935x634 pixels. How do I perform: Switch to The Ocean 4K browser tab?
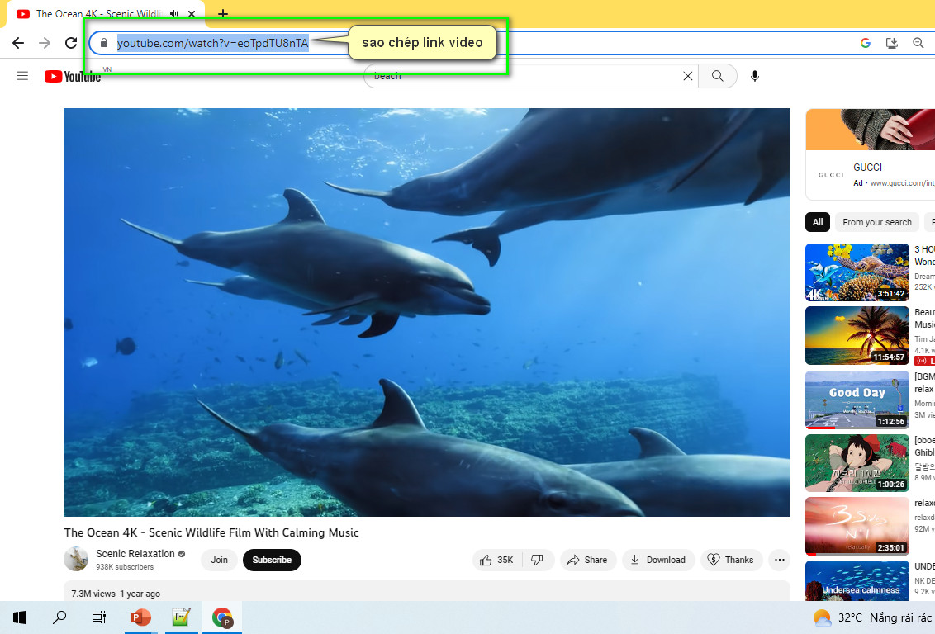(107, 14)
